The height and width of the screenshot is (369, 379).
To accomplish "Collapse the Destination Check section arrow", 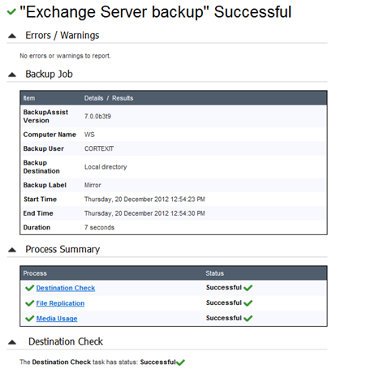I will coord(12,342).
